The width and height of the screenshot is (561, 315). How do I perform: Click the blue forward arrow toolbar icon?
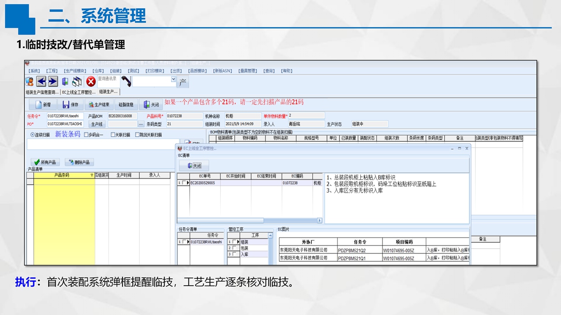[x=53, y=82]
